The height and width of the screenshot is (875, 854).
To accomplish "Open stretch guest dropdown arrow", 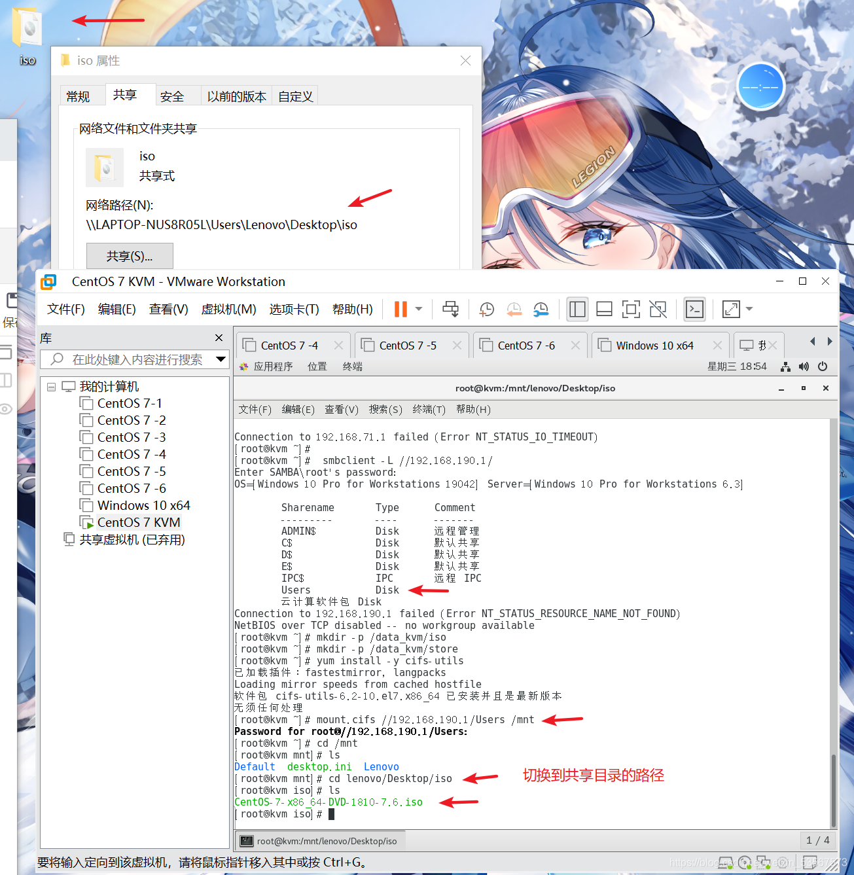I will point(749,309).
